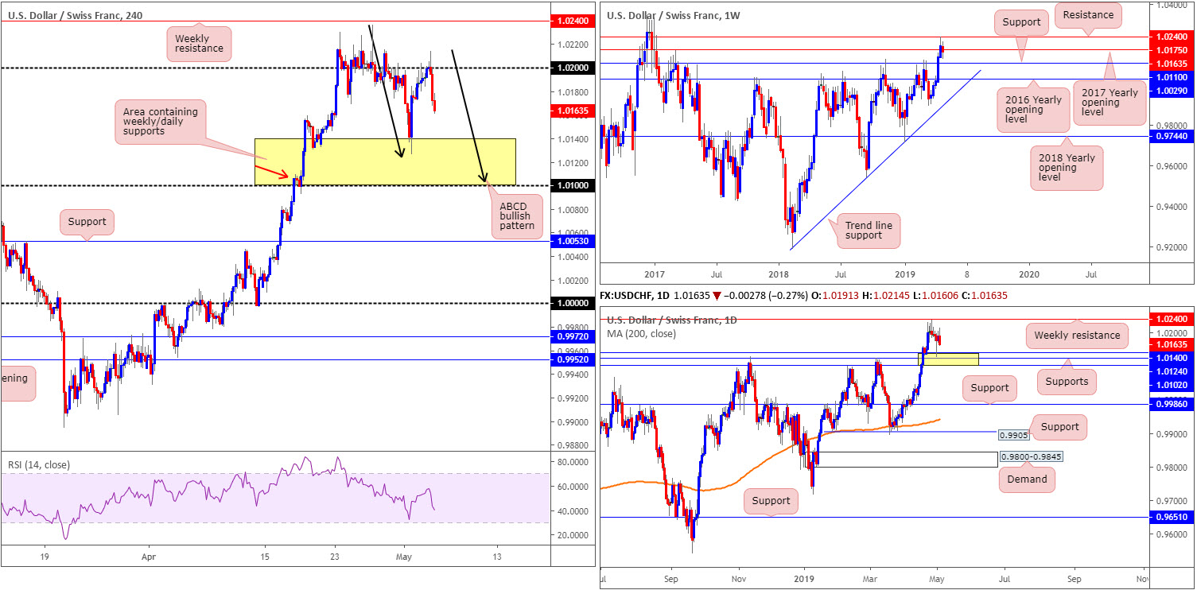
Task: Click the '0.9800-0.9845' demand zone label
Action: coord(1030,456)
